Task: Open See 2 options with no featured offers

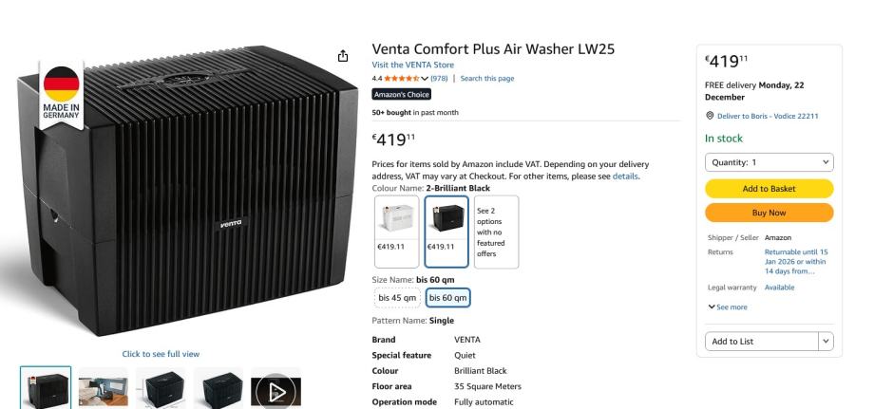Action: tap(496, 232)
